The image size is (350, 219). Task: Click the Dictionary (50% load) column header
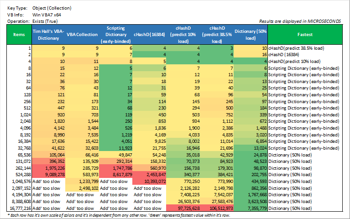[x=251, y=34]
